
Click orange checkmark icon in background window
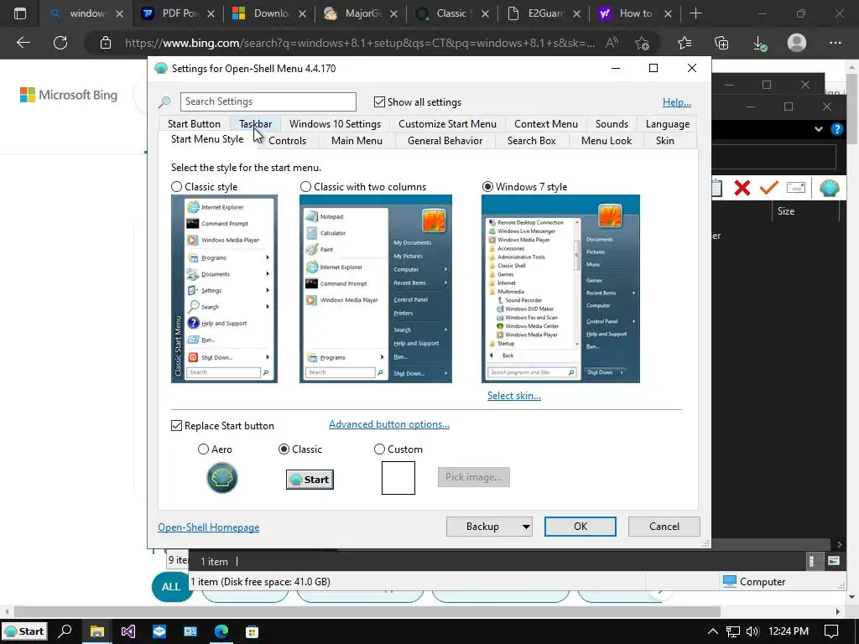tap(768, 188)
